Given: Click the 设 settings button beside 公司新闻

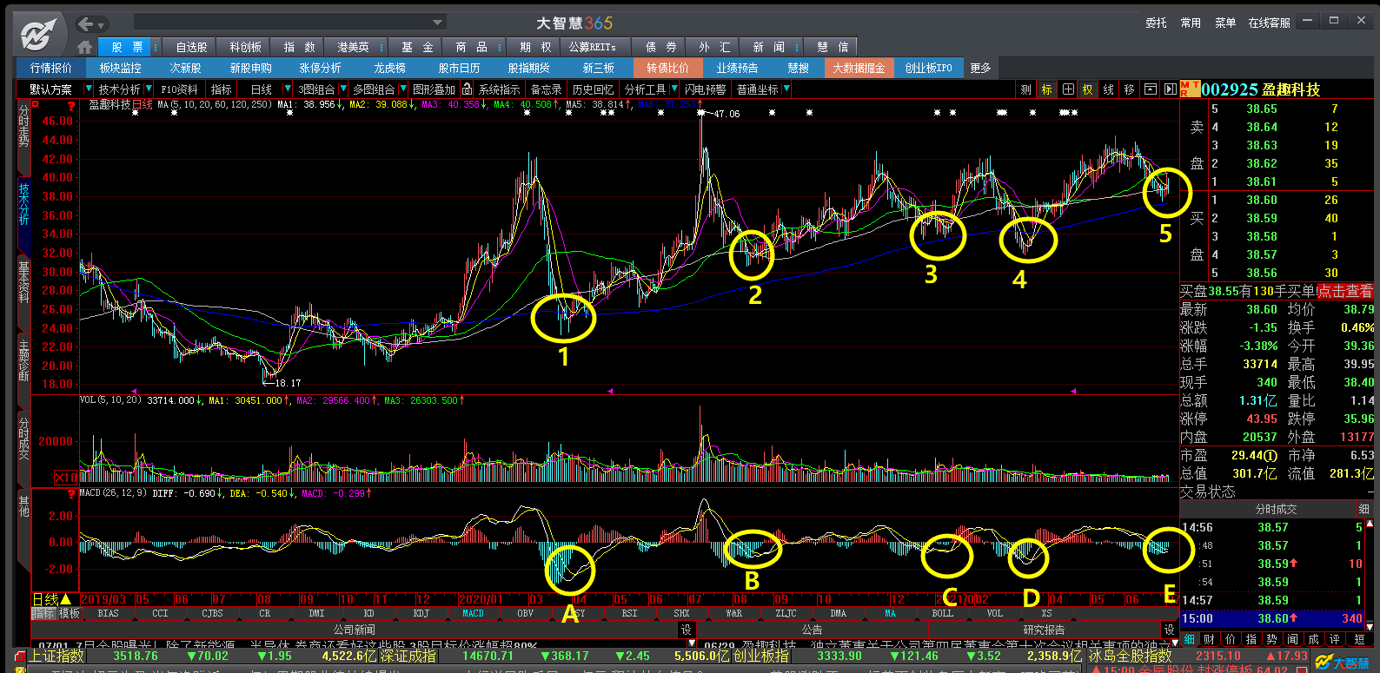Looking at the screenshot, I should 686,630.
